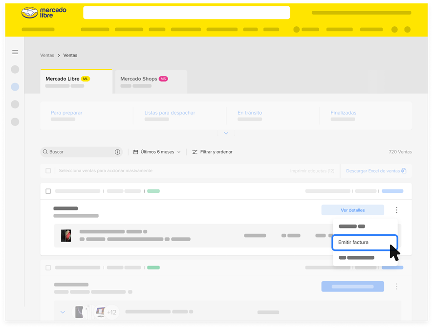Click the filter sliders icon
The height and width of the screenshot is (328, 433).
(195, 152)
